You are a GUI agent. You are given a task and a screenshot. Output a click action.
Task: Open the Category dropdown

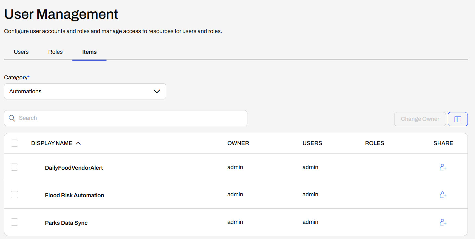[85, 91]
